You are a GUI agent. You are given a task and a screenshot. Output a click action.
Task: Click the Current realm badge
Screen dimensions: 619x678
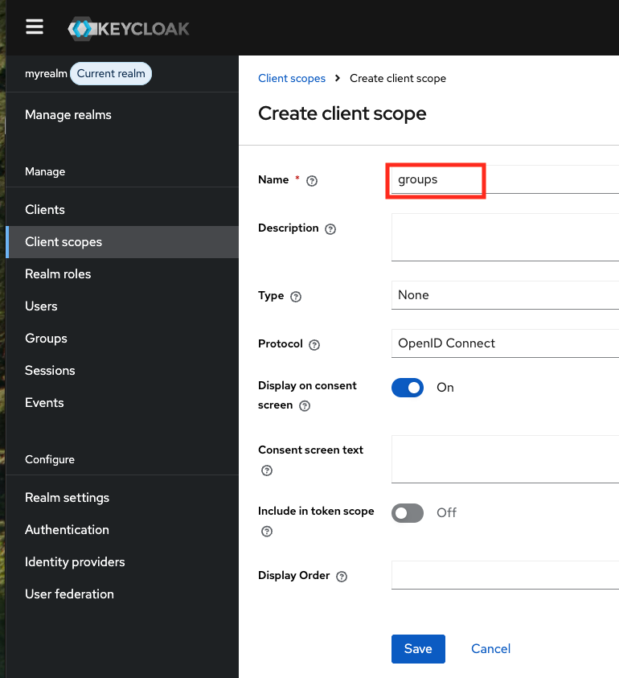111,73
